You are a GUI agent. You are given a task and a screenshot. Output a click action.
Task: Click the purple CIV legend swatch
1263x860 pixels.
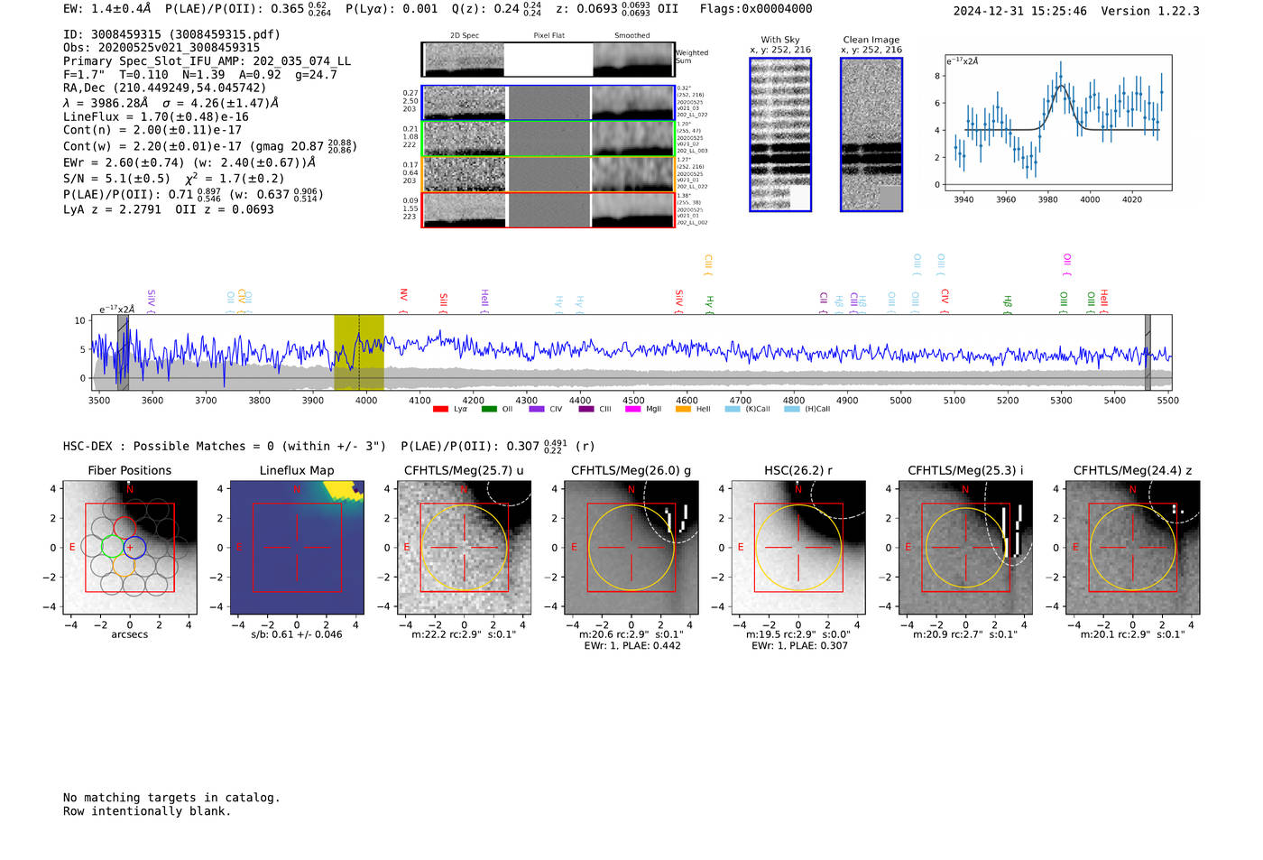click(537, 409)
